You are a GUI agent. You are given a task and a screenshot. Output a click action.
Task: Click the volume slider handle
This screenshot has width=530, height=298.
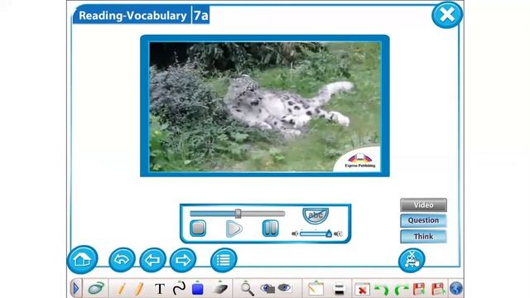click(329, 233)
